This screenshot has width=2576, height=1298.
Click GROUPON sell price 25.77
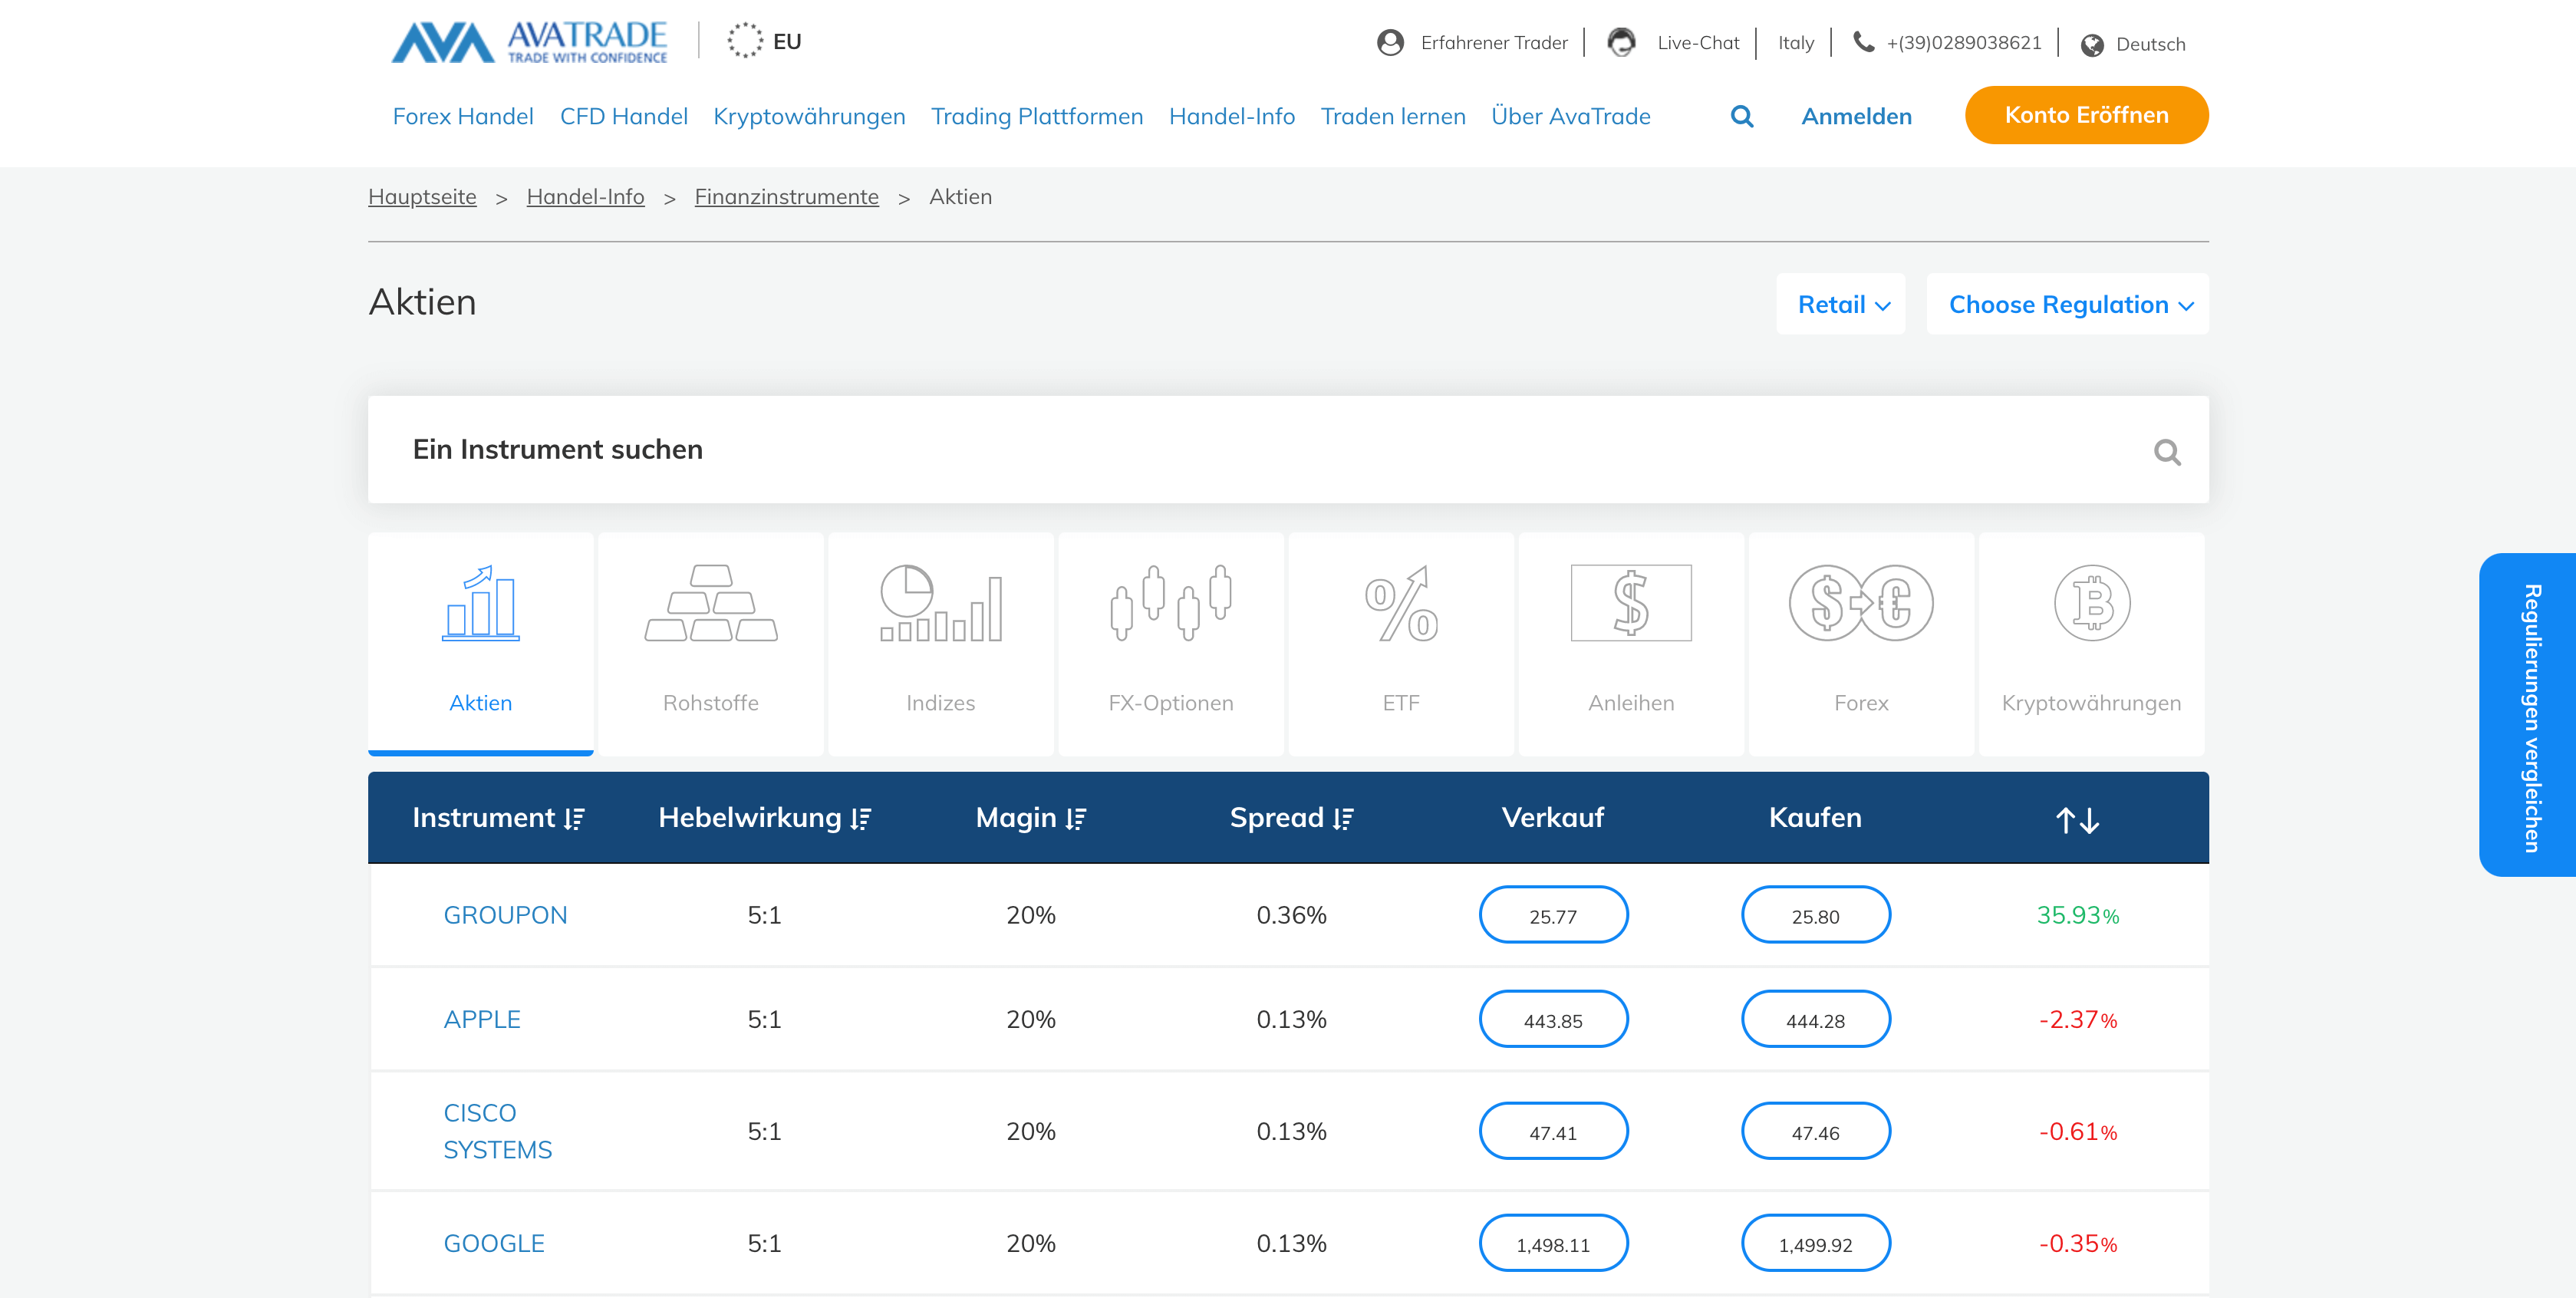pyautogui.click(x=1553, y=915)
